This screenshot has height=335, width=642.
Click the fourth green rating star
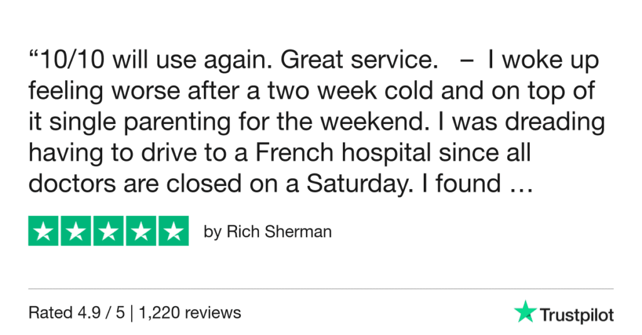click(x=140, y=232)
